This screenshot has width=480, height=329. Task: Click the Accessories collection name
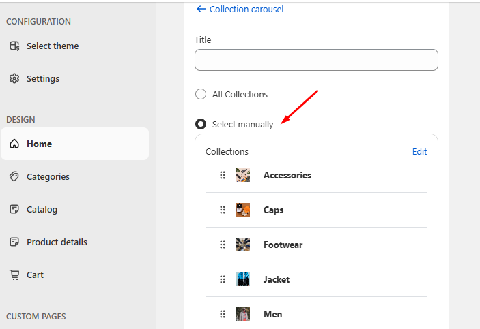[287, 175]
